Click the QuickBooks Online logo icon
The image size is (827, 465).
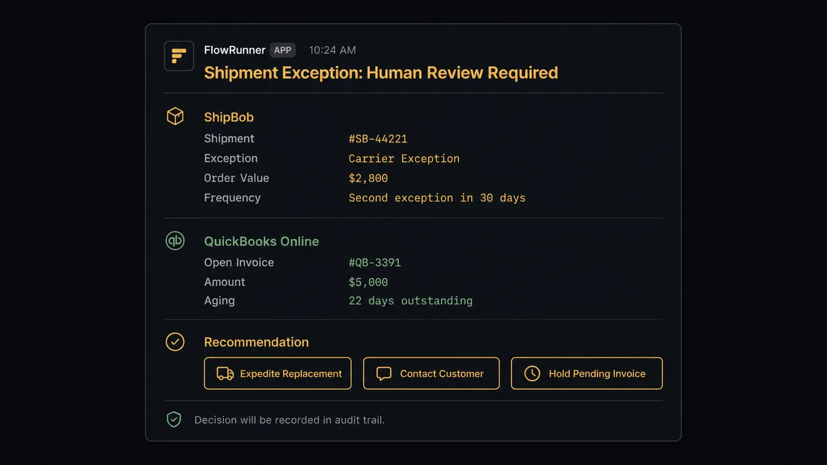tap(175, 240)
